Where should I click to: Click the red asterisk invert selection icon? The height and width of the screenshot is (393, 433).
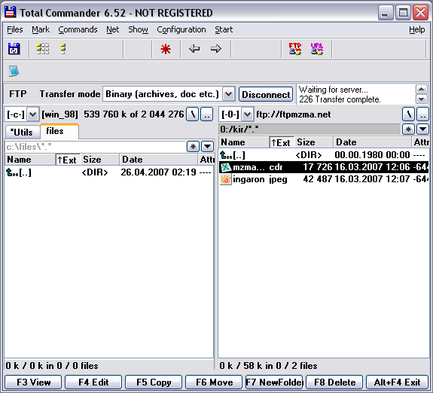point(166,49)
